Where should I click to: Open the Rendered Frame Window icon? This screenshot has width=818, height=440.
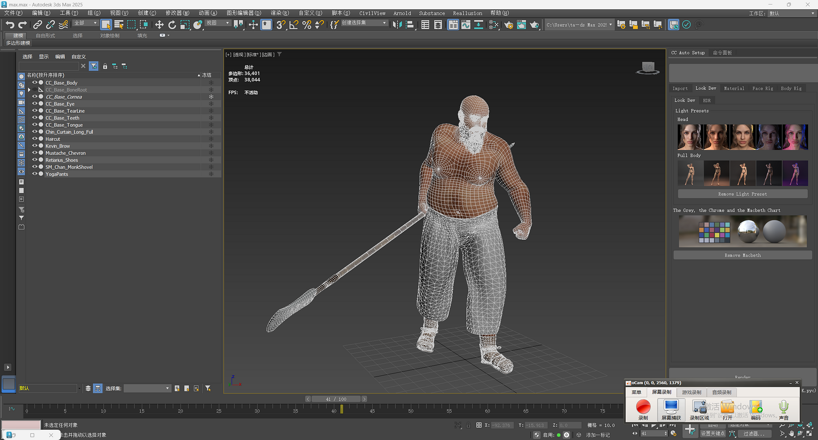click(521, 25)
